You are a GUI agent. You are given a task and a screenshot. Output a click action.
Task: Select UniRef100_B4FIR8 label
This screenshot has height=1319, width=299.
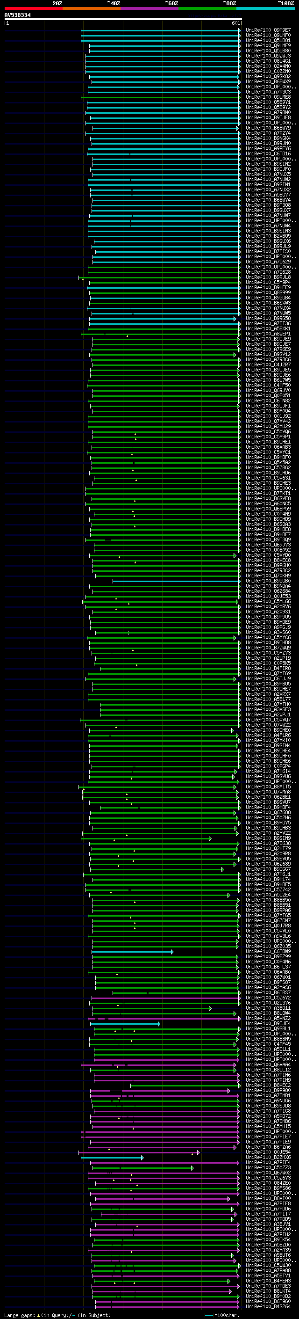[268, 668]
